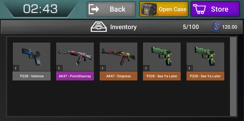Click the 120.00 balance amount
Screen dimensions: 244x121
(229, 27)
